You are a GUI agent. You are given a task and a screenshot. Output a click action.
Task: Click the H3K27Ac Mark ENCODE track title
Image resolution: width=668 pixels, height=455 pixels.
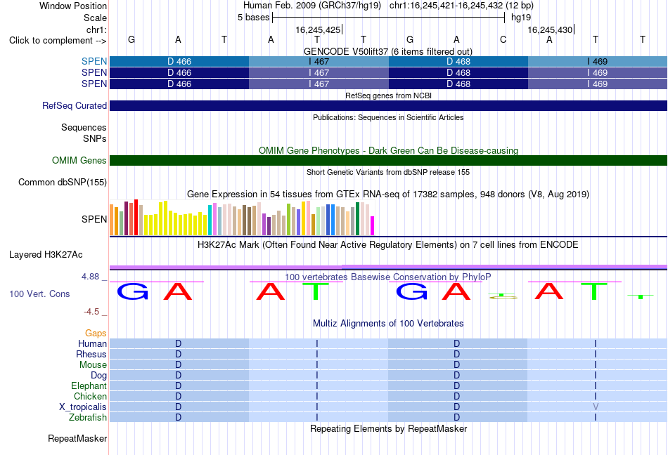coord(388,245)
